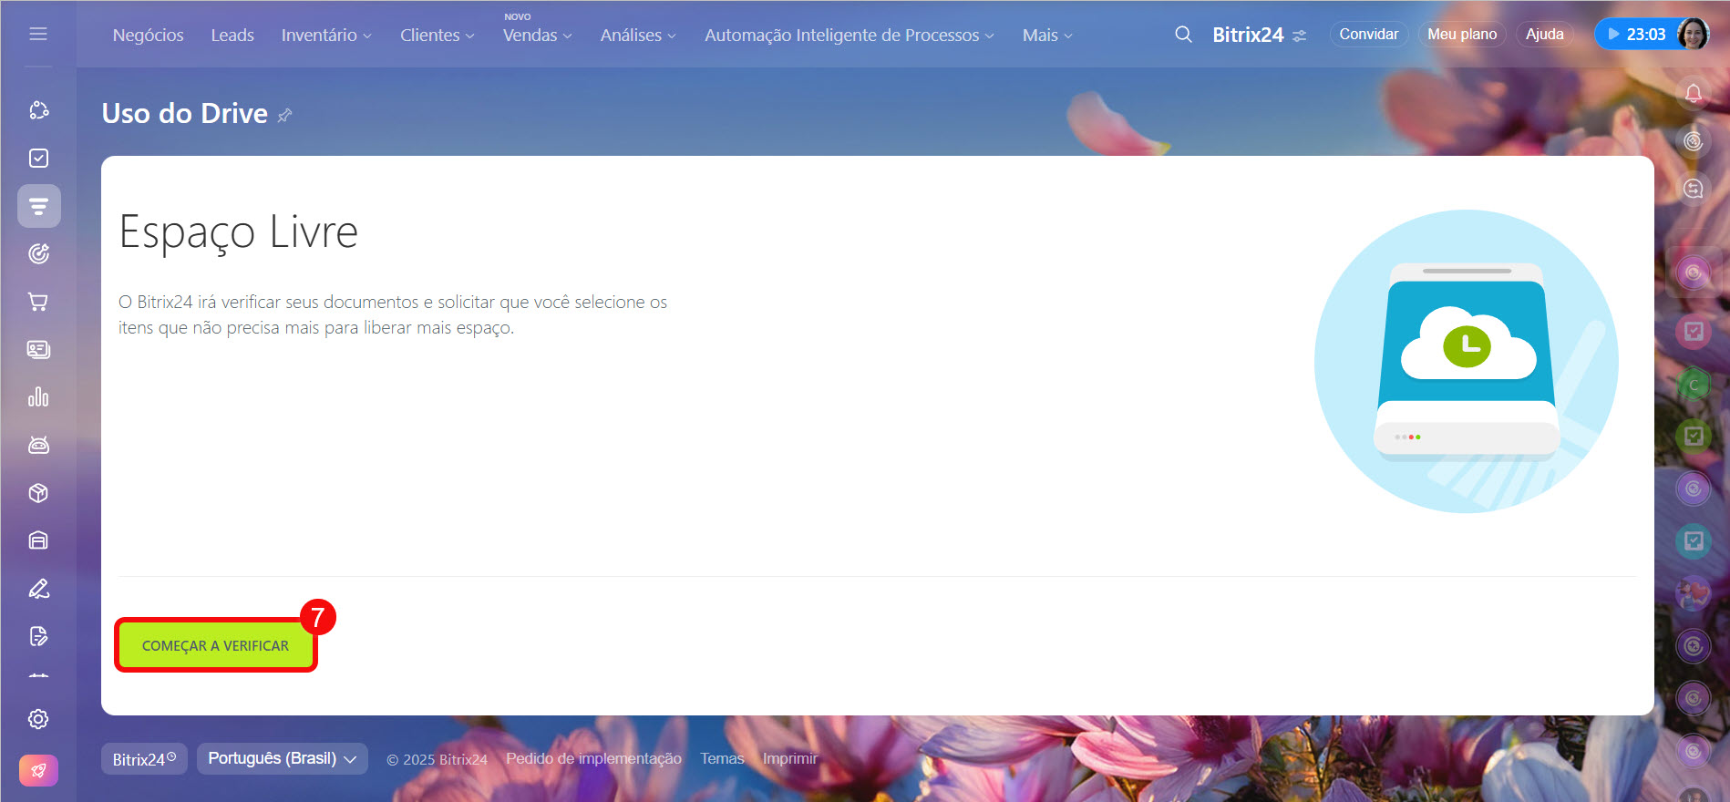
Task: Click the search magnifier icon
Action: point(1183,35)
